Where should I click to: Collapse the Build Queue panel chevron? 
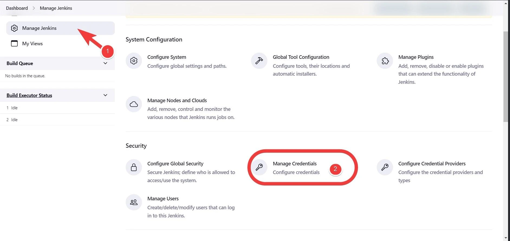click(105, 63)
